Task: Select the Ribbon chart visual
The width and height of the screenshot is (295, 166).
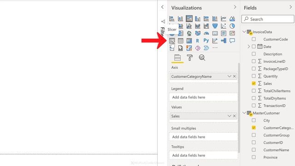Action: 198,26
